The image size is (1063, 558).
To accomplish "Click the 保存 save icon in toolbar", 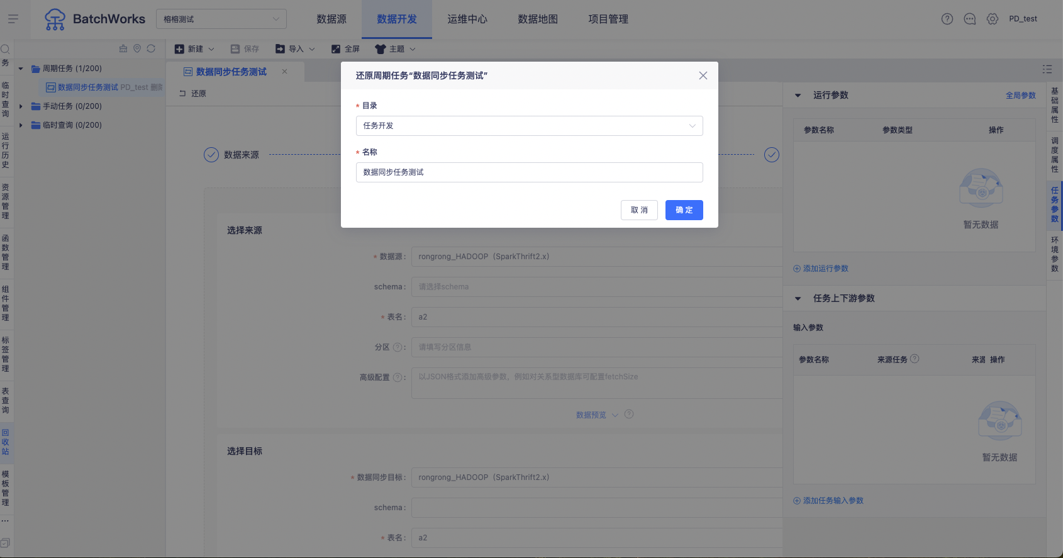I will pos(235,48).
